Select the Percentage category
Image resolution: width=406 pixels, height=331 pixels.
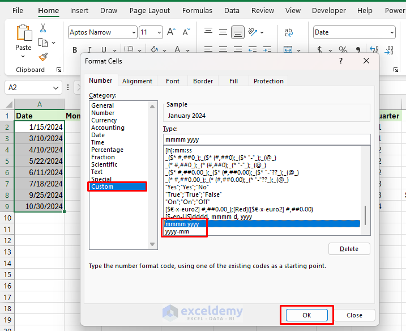[x=107, y=150]
